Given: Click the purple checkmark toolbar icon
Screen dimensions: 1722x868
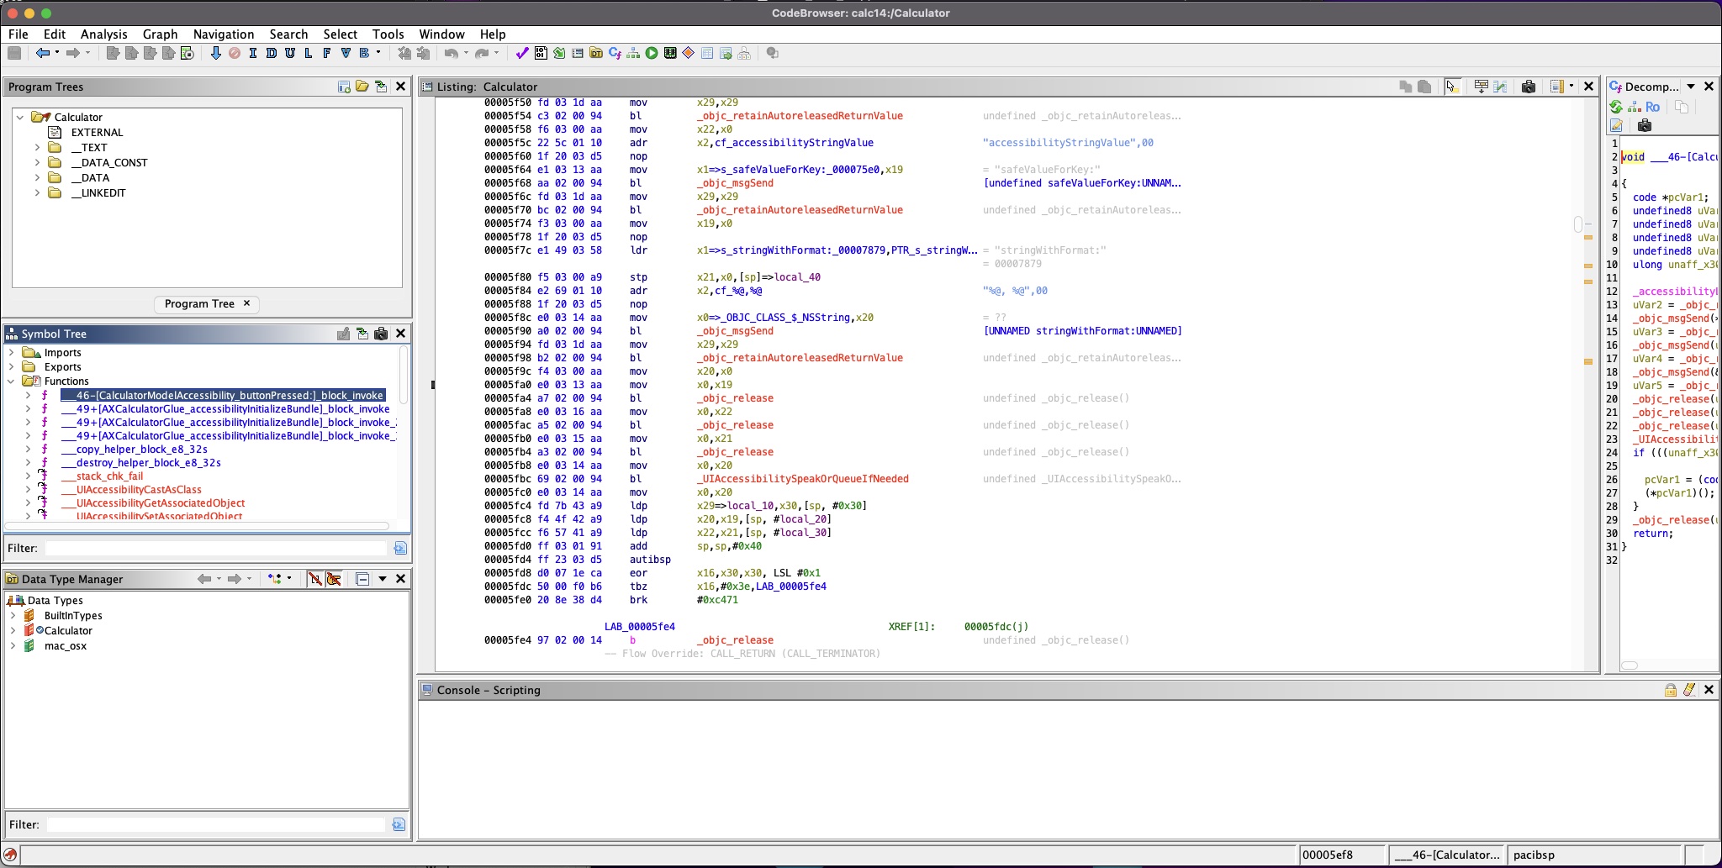Looking at the screenshot, I should pos(522,53).
